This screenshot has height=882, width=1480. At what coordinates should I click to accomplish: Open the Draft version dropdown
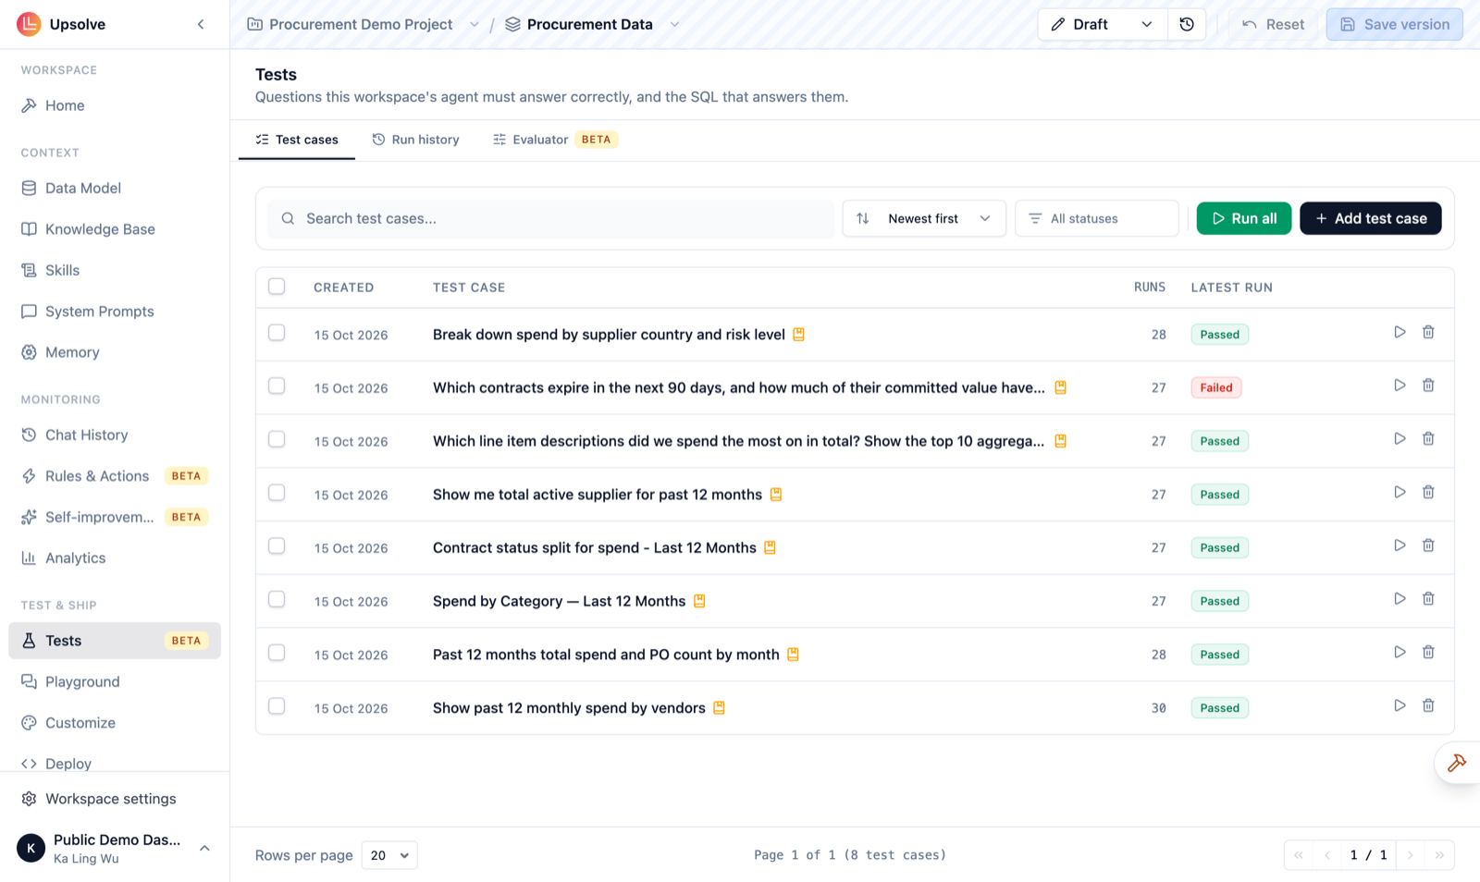coord(1103,24)
